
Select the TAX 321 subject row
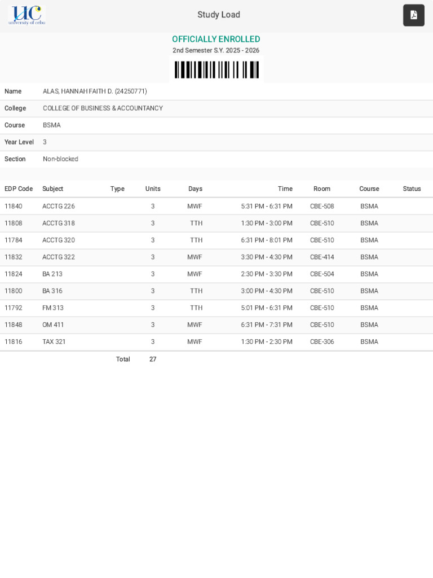point(216,342)
